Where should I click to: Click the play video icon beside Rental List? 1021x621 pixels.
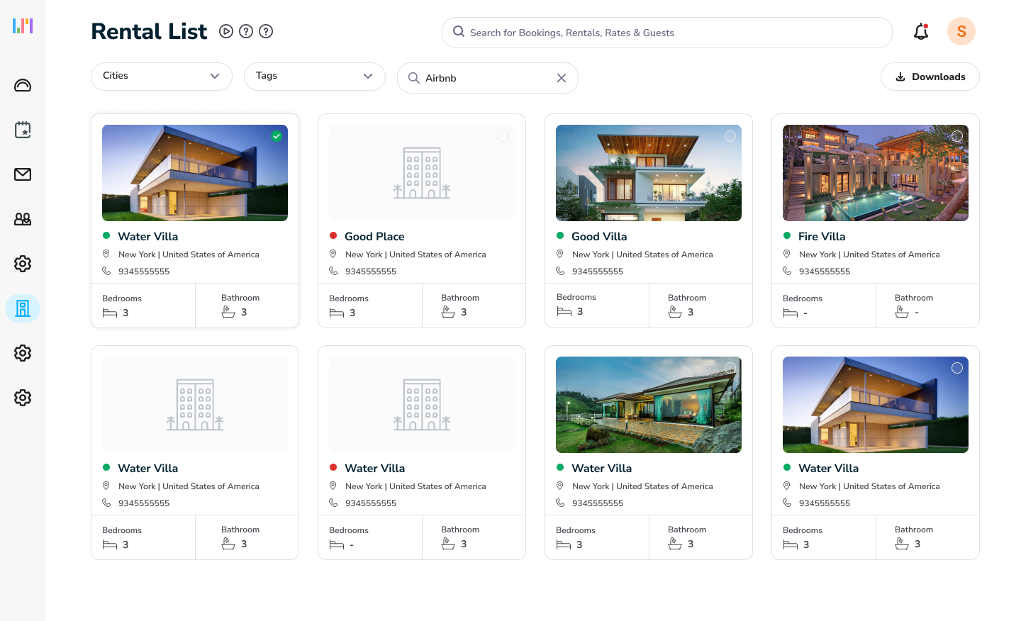226,31
